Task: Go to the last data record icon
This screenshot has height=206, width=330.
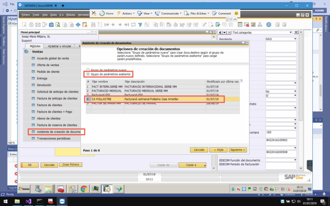Action: click(126, 25)
